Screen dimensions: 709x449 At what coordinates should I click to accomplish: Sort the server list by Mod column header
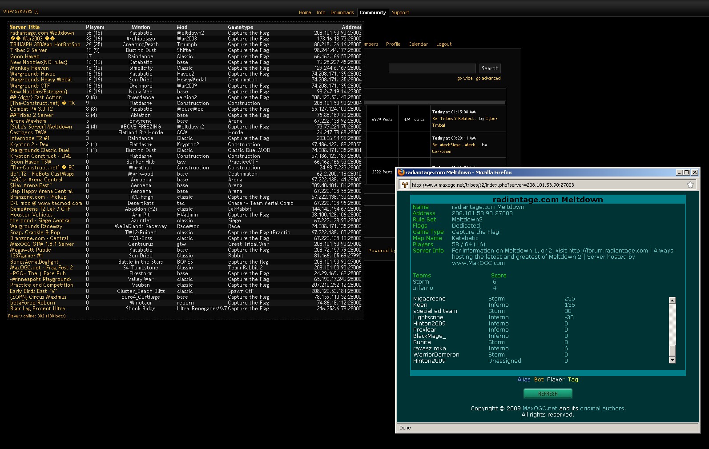tap(182, 27)
